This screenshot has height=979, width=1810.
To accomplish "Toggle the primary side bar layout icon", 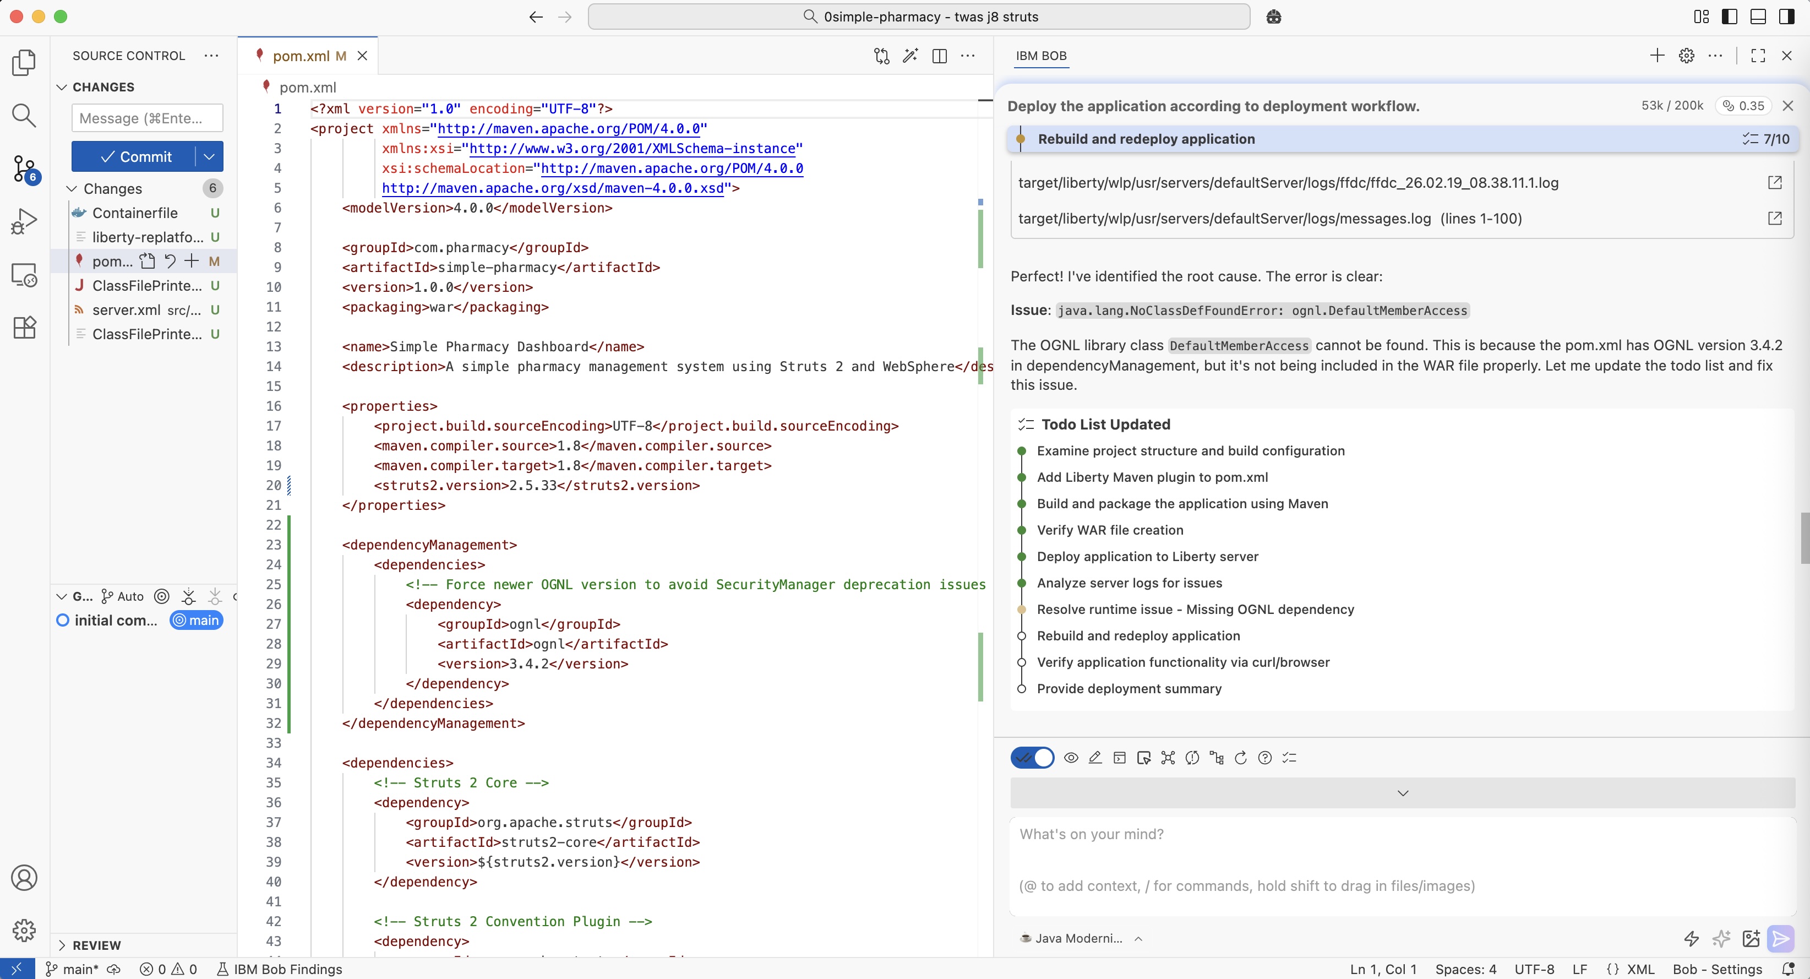I will click(x=1729, y=17).
